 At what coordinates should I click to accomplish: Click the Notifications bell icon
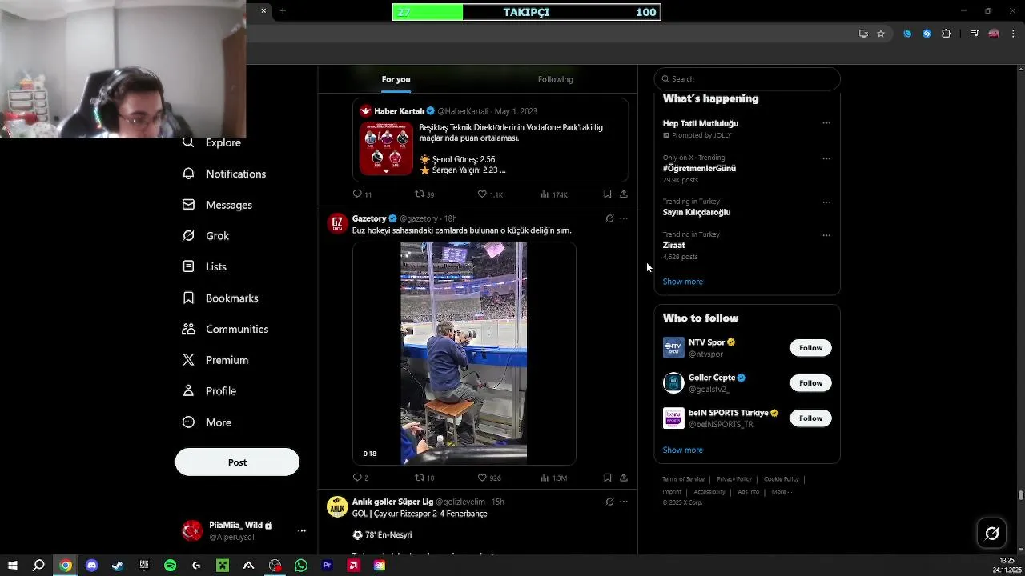click(188, 174)
